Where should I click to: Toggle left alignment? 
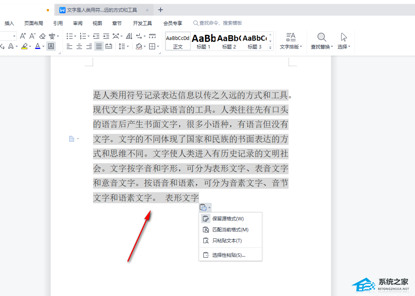click(x=69, y=47)
